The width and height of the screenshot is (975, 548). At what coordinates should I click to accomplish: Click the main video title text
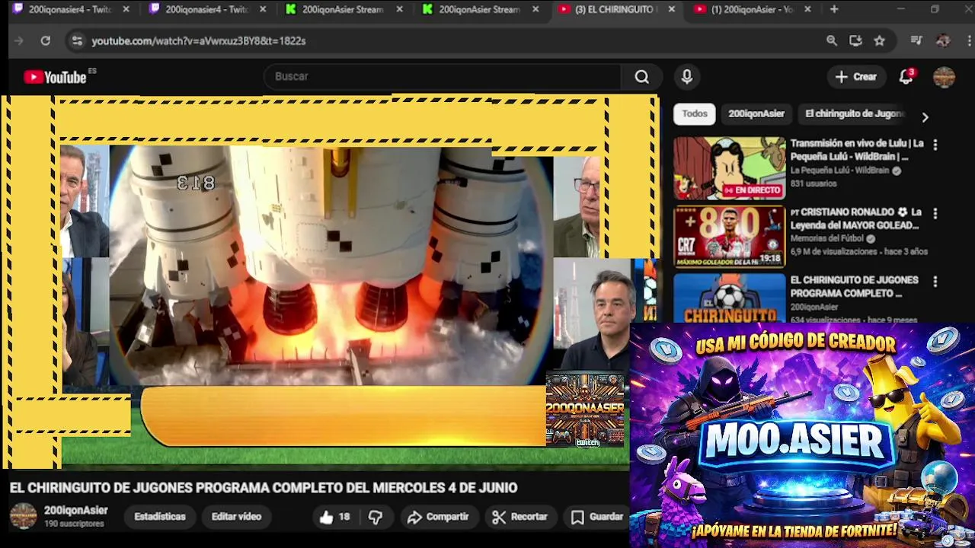264,488
